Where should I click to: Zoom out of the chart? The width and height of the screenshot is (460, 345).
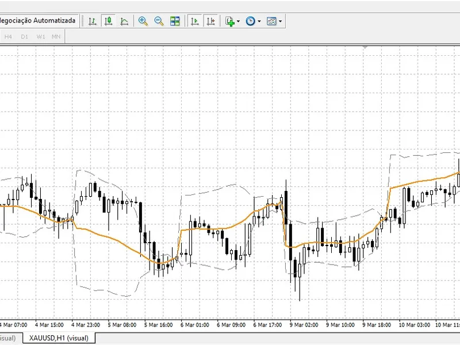click(159, 21)
